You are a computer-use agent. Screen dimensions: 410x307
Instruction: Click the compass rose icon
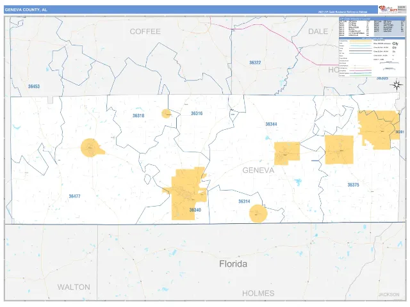(397, 85)
